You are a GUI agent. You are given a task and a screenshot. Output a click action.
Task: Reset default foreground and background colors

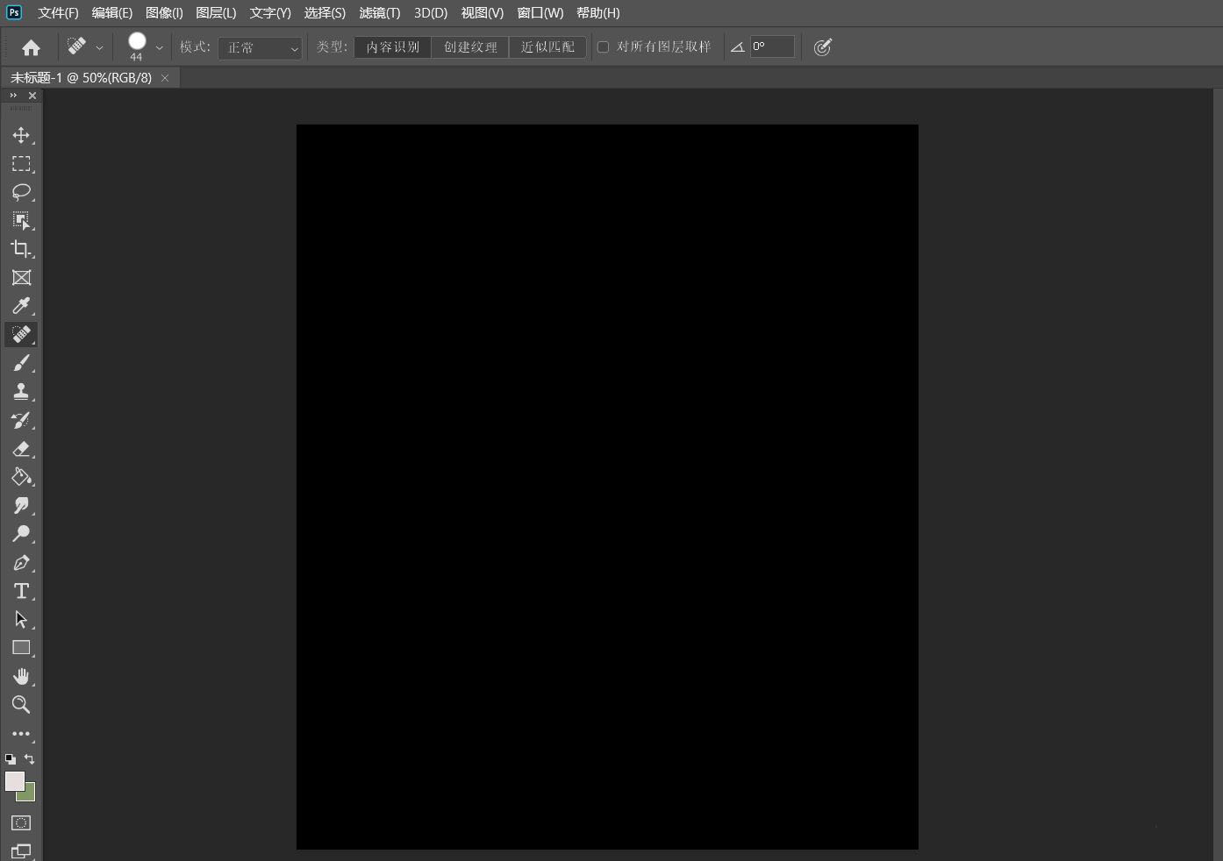tap(11, 758)
